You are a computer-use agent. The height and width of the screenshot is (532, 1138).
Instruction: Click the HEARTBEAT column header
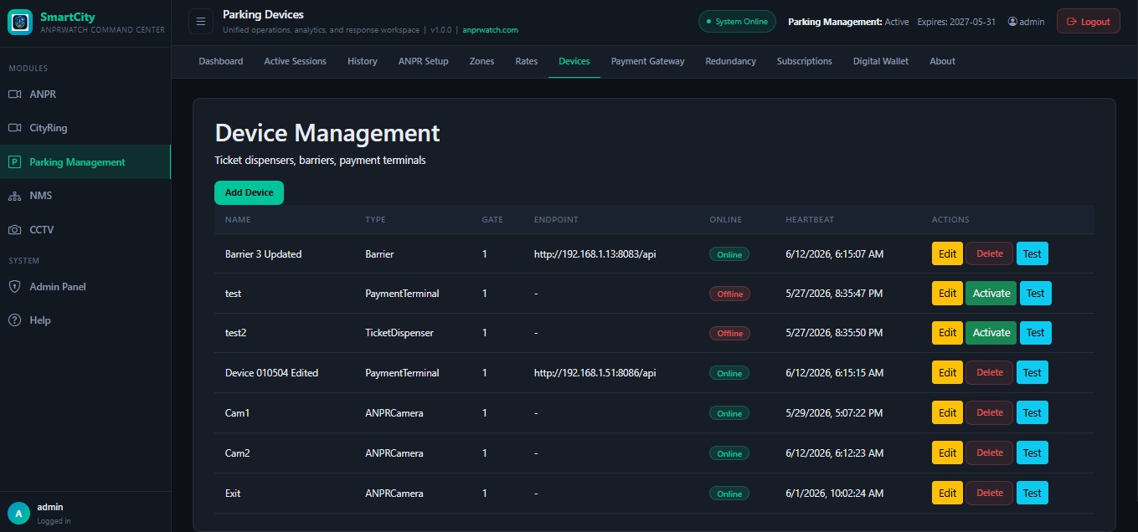810,220
